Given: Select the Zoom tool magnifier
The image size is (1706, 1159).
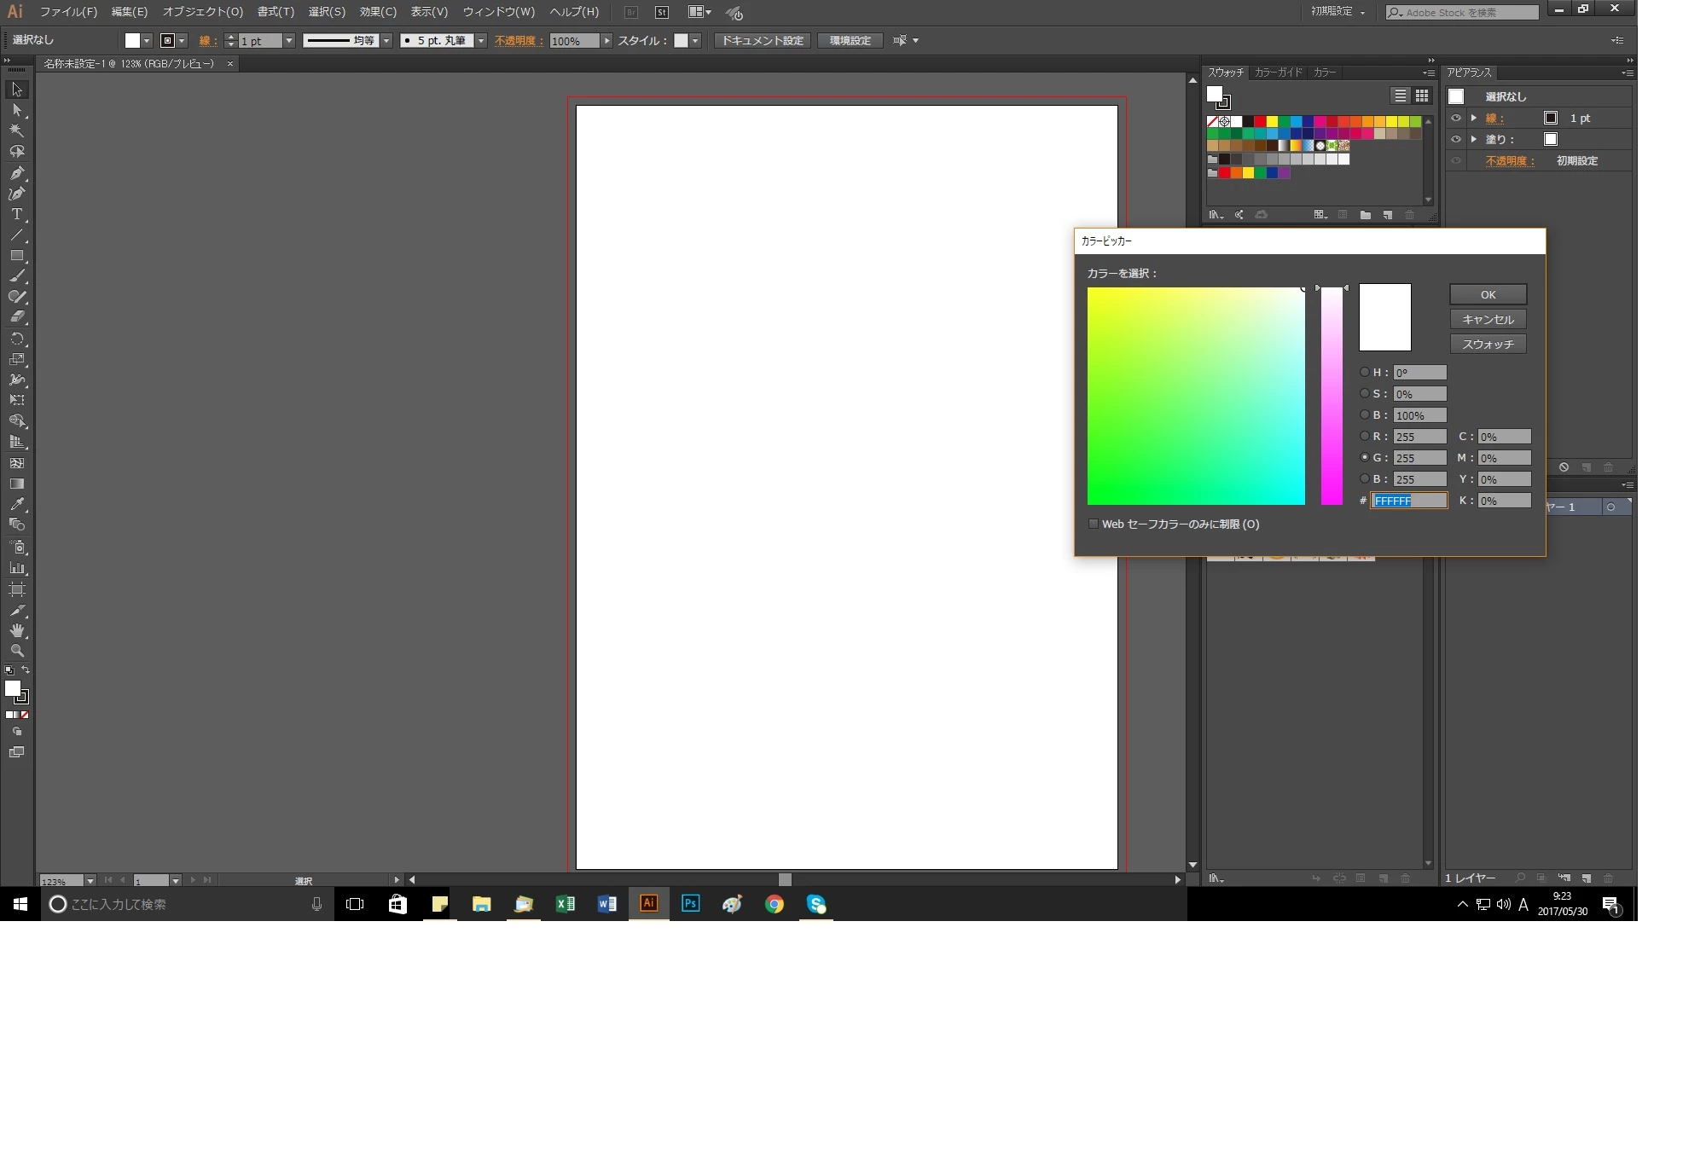Looking at the screenshot, I should (16, 651).
